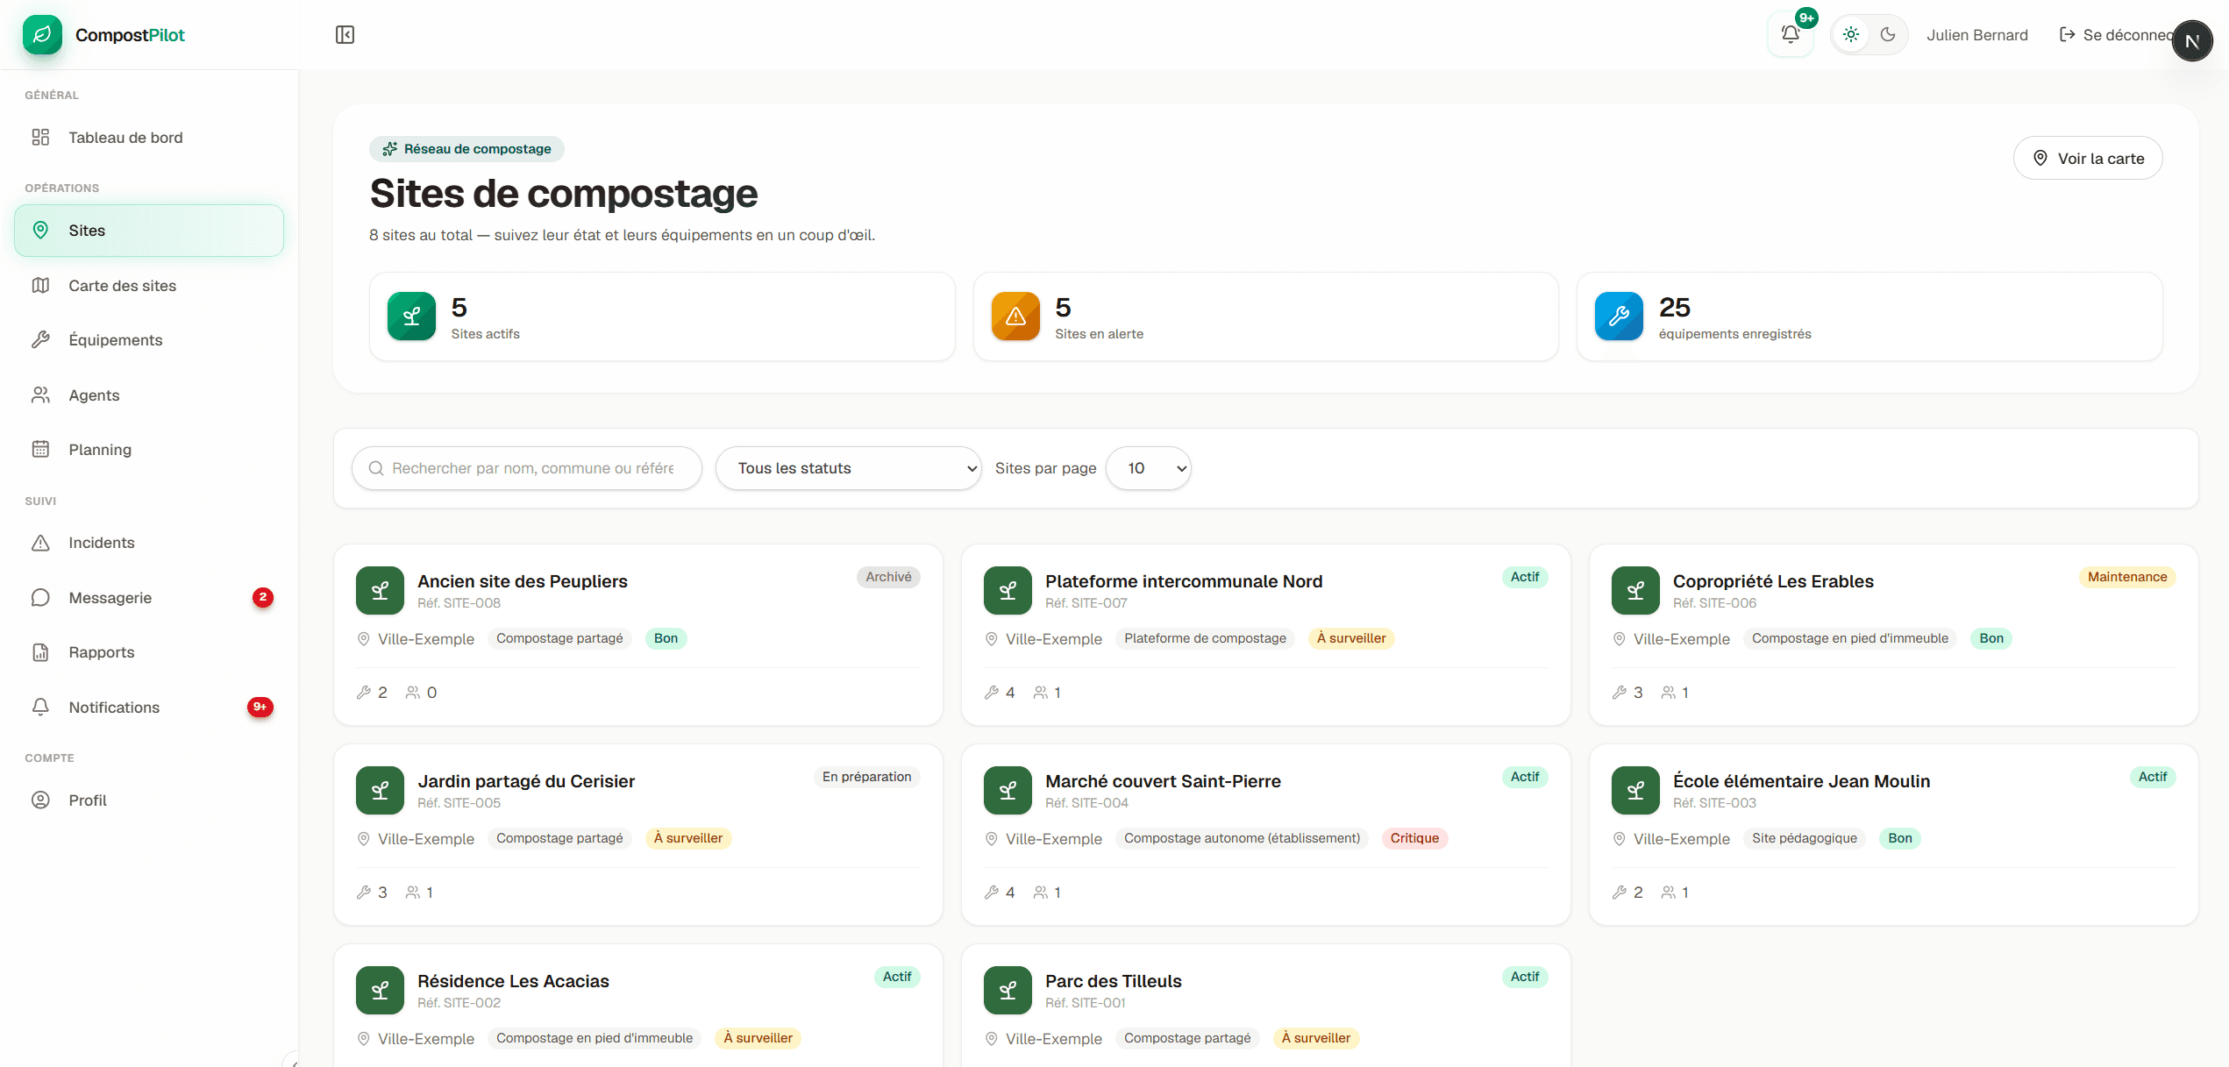Click the CompostPilot leaf logo

(42, 35)
